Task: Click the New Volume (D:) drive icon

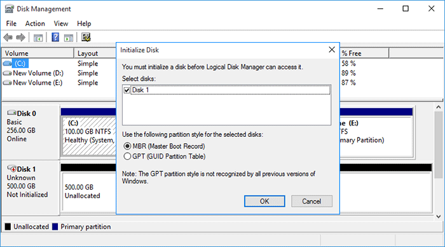Action: [x=8, y=73]
